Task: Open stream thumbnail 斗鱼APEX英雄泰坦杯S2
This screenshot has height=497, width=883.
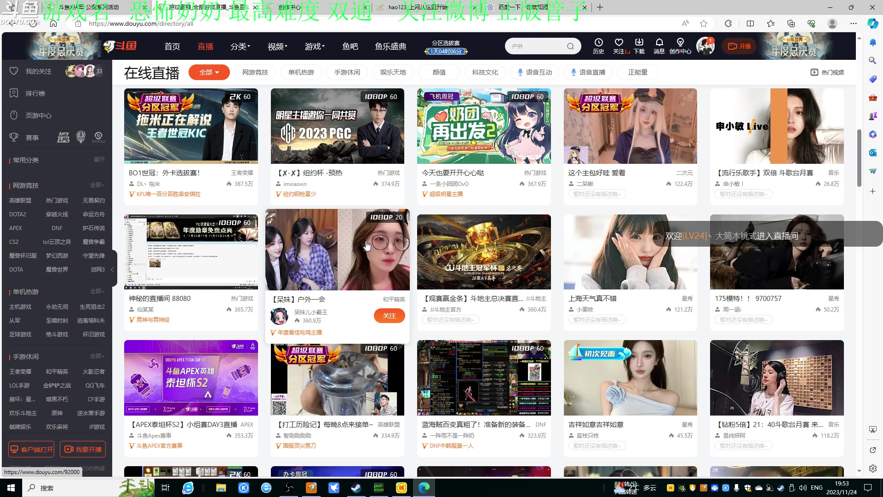Action: [191, 378]
